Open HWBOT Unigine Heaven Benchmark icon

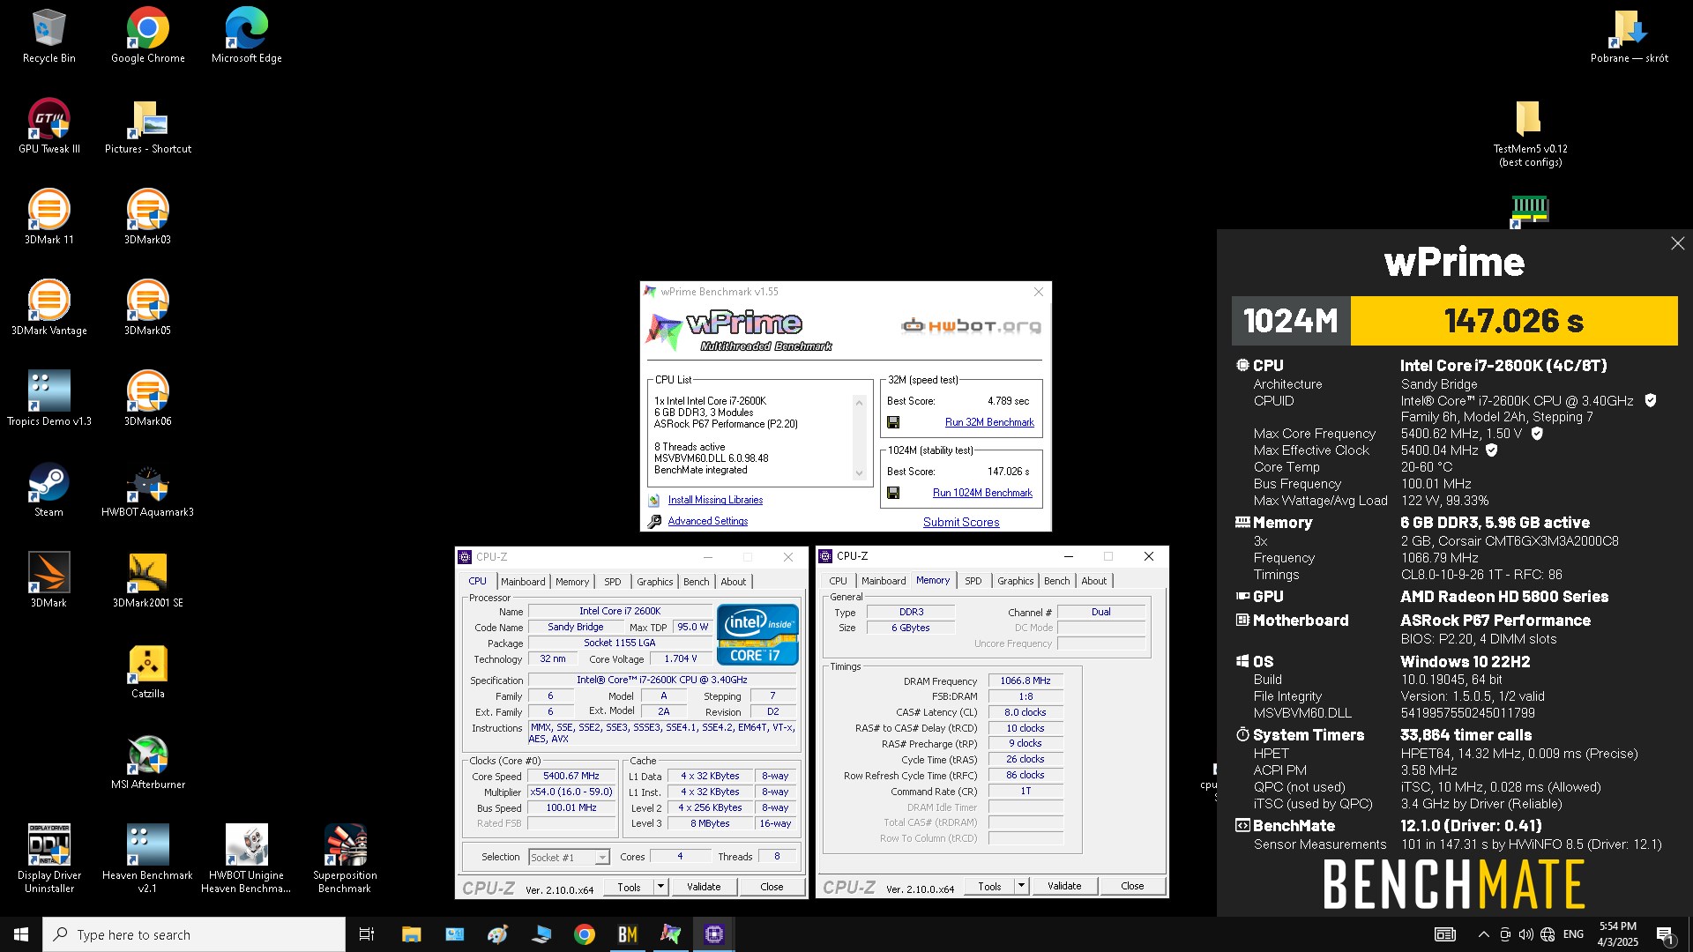coord(246,859)
